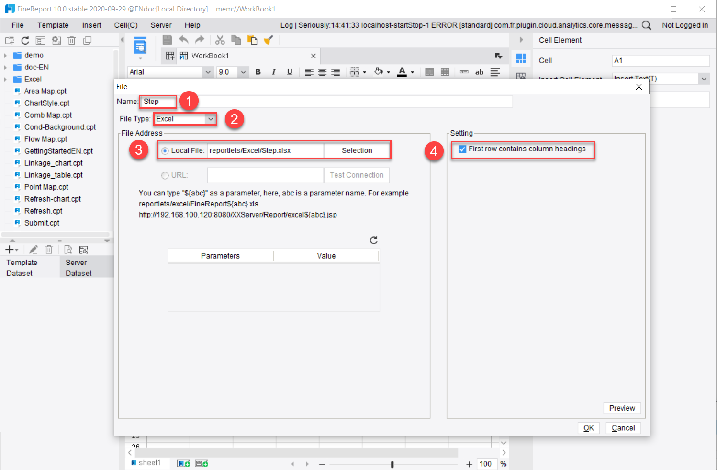Paste from clipboard icon
717x470 pixels.
[252, 40]
